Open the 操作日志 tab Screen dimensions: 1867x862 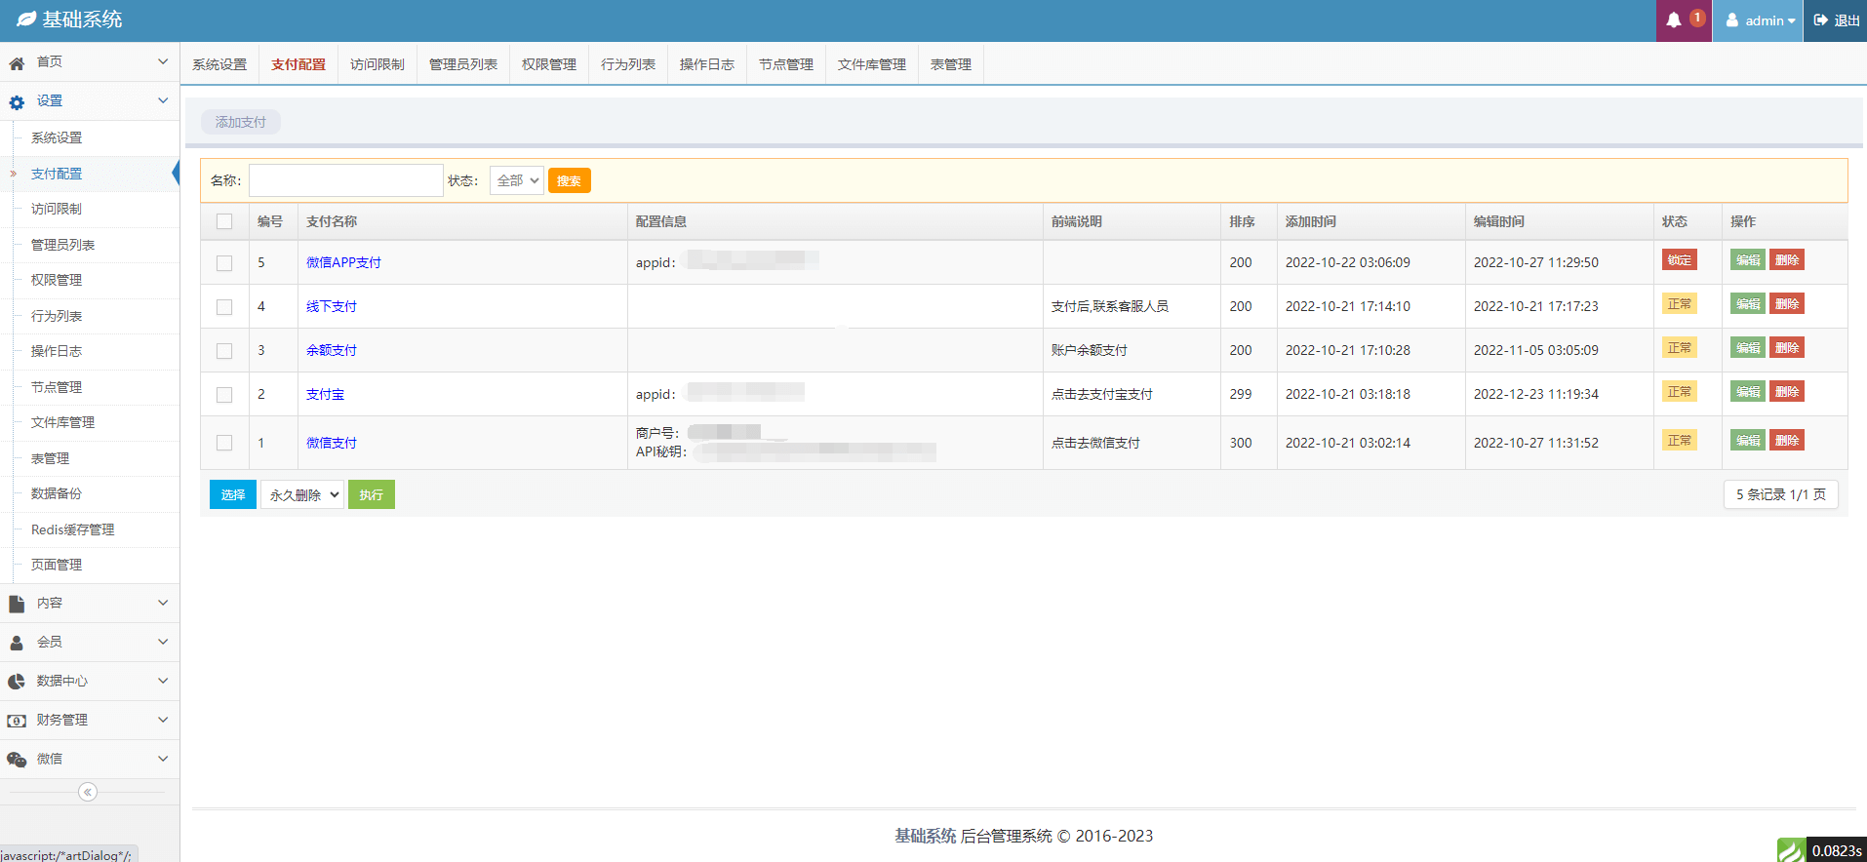pyautogui.click(x=706, y=64)
